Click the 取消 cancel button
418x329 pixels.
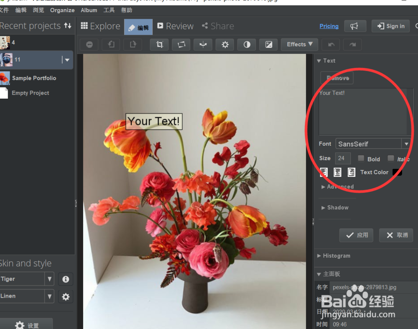(397, 235)
